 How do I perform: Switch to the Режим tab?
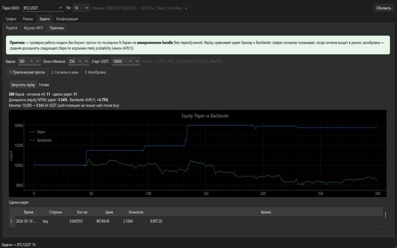click(28, 19)
